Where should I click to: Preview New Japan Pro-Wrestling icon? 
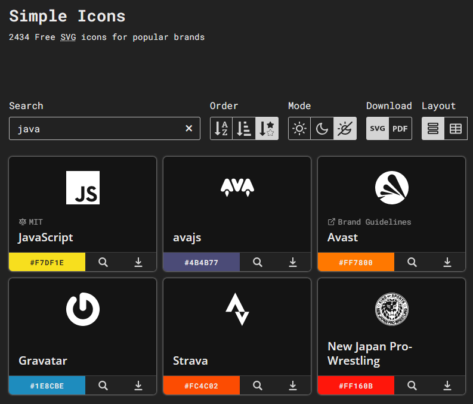tap(412, 386)
